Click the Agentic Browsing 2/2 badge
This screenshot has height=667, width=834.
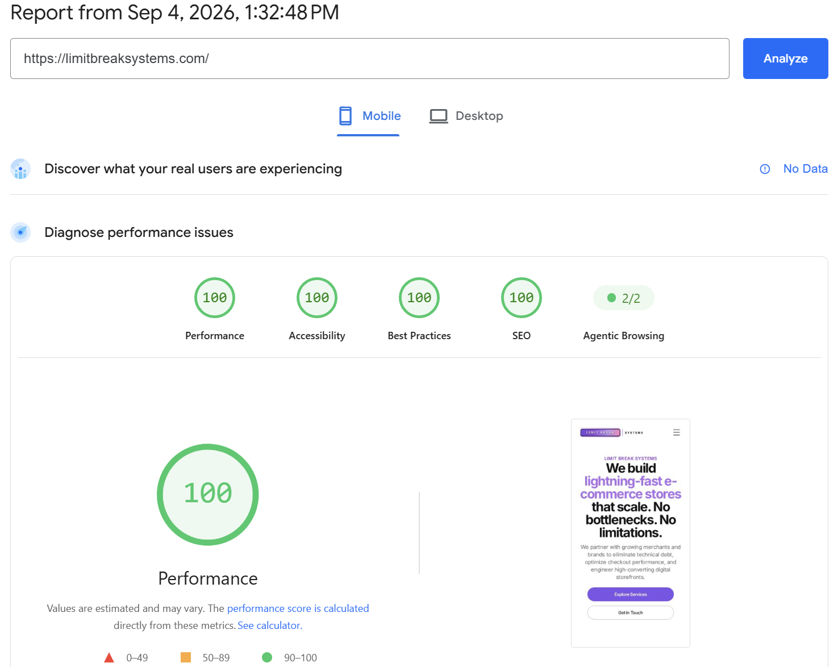(x=624, y=298)
